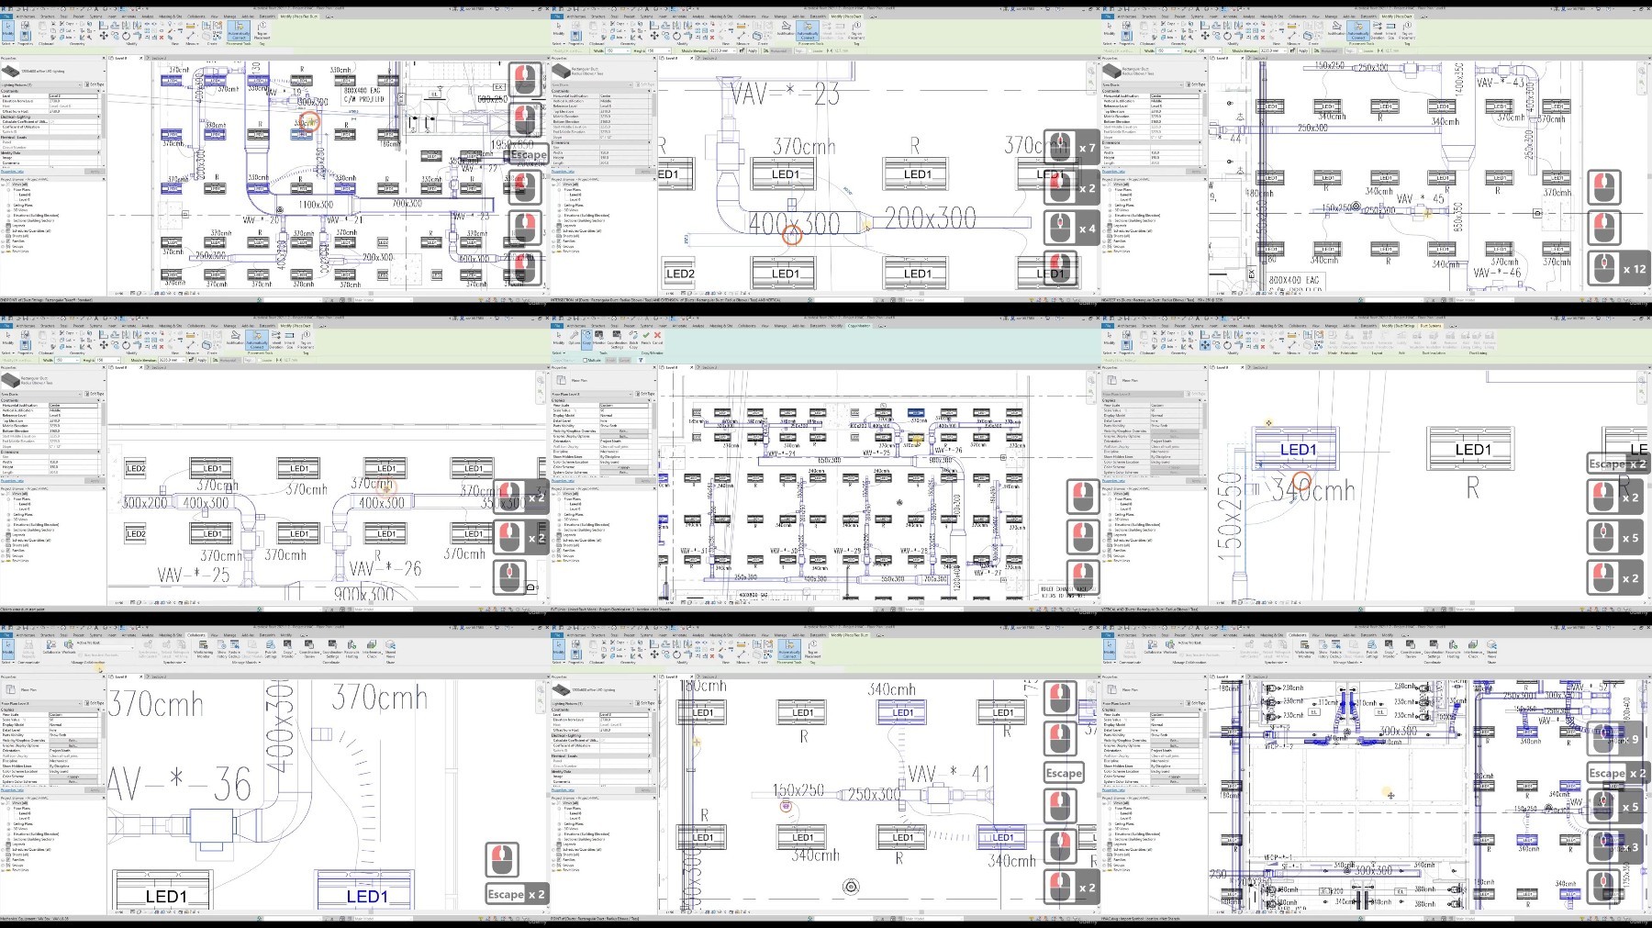Open Floor Plan Level 8 dropdown in Copy/Monitor frame
The height and width of the screenshot is (928, 1652).
pos(592,394)
